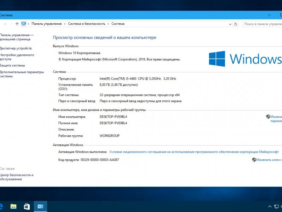Screen dimensions: 282x212
Task: Open Настройка удаленного доступа
Action: (x=17, y=57)
